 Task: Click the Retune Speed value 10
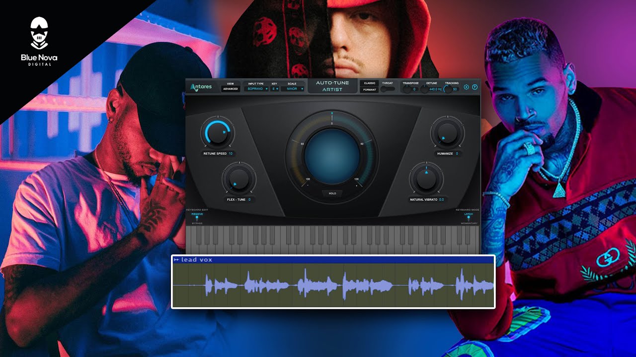coord(231,154)
